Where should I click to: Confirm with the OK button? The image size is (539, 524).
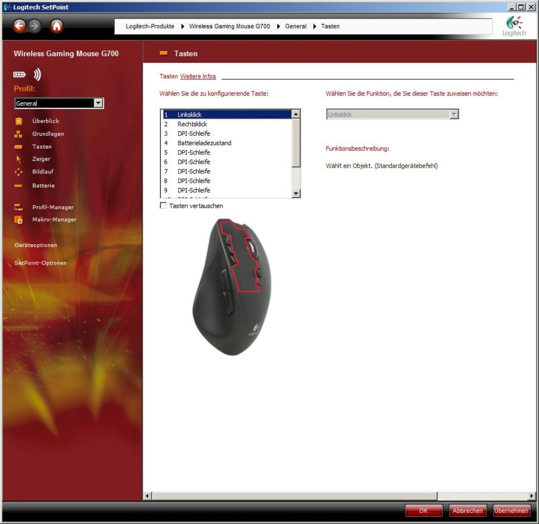424,511
